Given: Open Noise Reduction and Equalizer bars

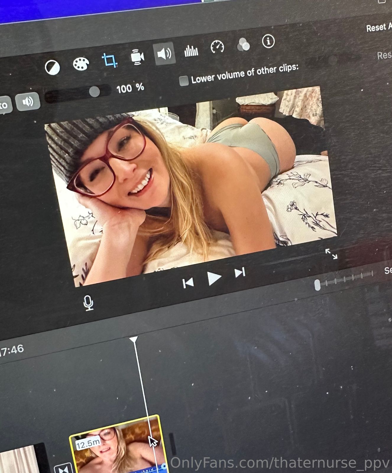Looking at the screenshot, I should pyautogui.click(x=191, y=51).
